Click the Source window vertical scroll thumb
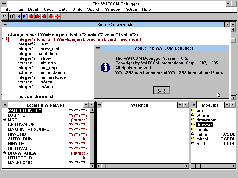The image size is (238, 178). pos(233,40)
